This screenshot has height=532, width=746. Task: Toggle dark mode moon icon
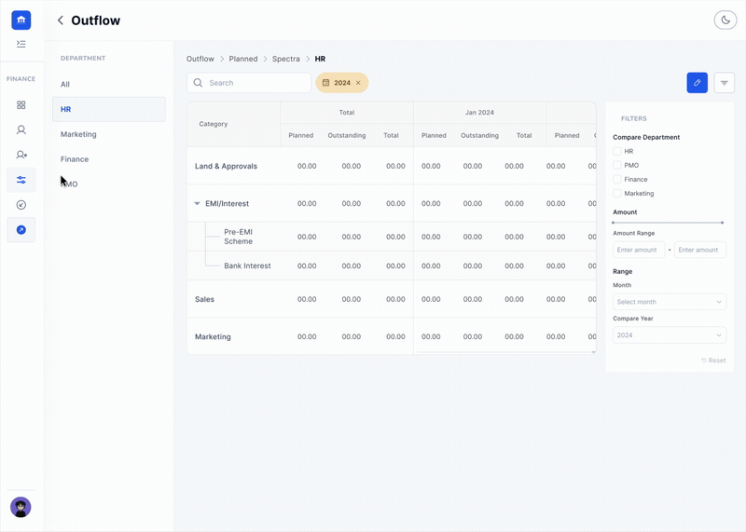tap(725, 20)
